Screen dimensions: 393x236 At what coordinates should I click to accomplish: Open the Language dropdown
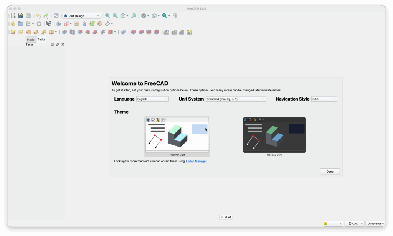[x=152, y=99]
